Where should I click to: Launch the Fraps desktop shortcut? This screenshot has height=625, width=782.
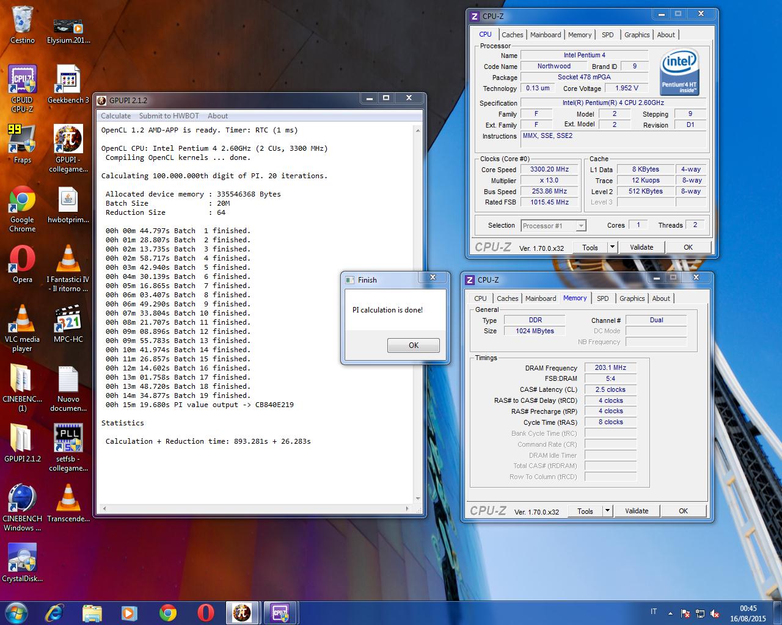[x=23, y=144]
